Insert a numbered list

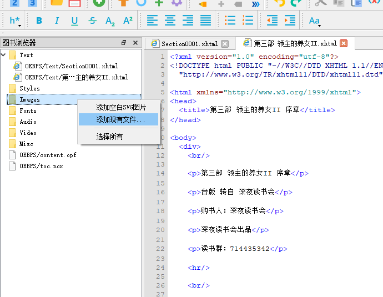pos(248,21)
